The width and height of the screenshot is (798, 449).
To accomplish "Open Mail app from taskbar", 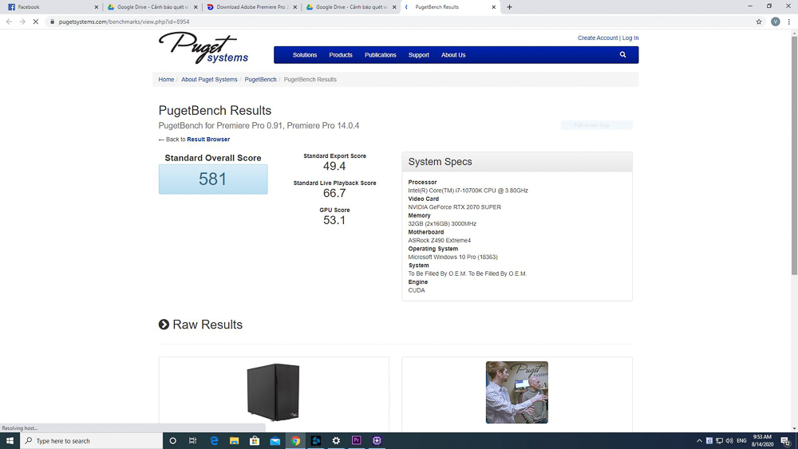I will [x=275, y=440].
